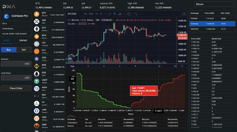
Task: Click the bar-type chart icon in toolbar
Action: [110, 14]
